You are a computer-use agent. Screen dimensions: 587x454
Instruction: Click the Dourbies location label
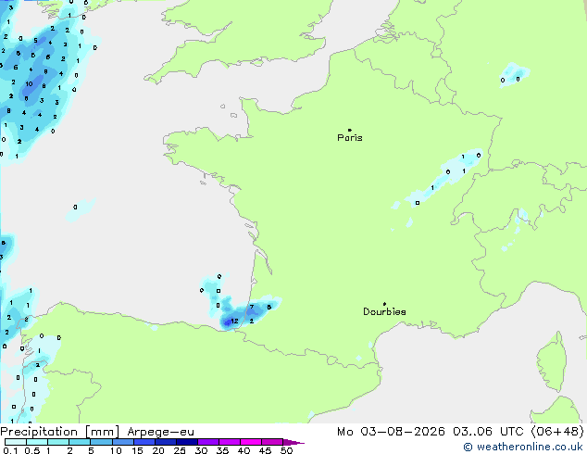pyautogui.click(x=384, y=311)
